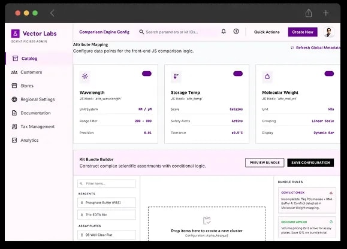Select Tris-EDTA 10x reagent item
Image resolution: width=347 pixels, height=249 pixels.
(107, 215)
